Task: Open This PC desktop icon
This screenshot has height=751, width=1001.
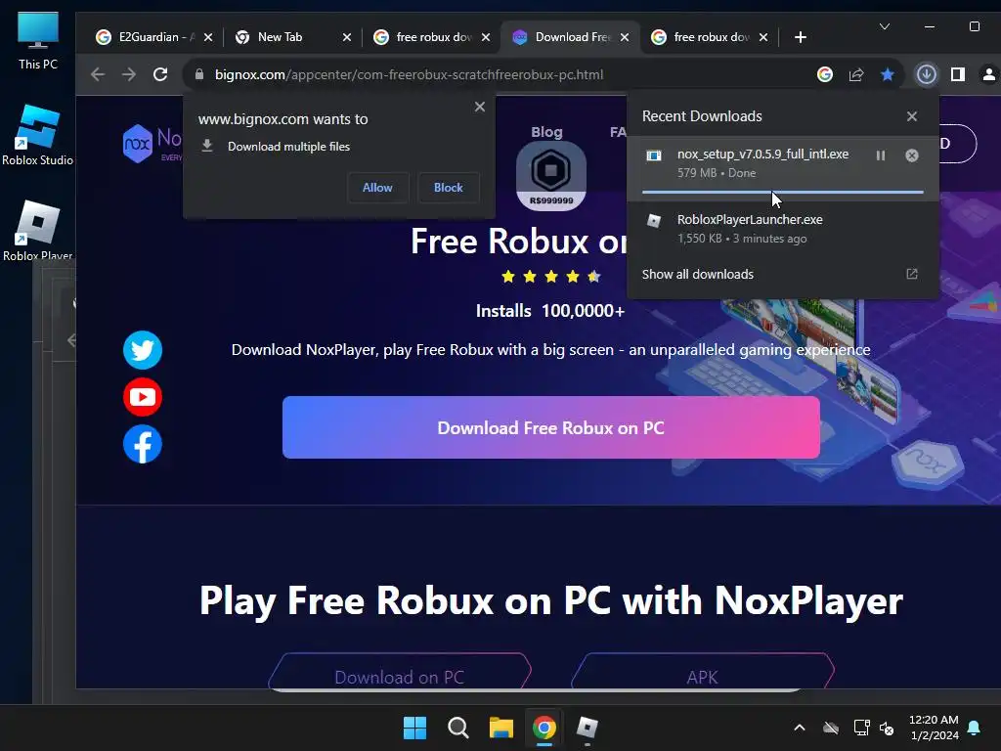Action: (x=38, y=41)
